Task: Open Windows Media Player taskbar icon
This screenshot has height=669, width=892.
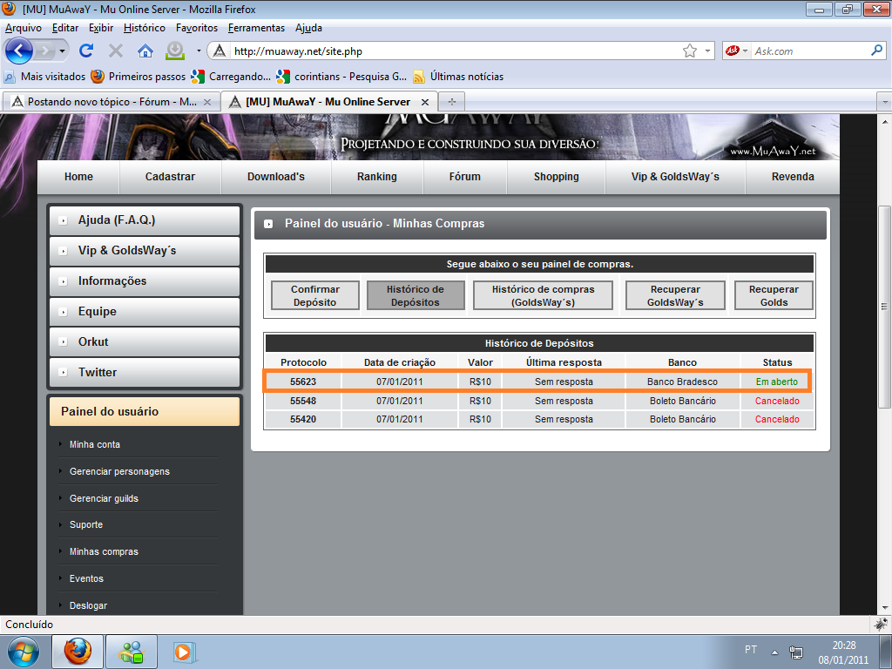Action: pyautogui.click(x=182, y=651)
